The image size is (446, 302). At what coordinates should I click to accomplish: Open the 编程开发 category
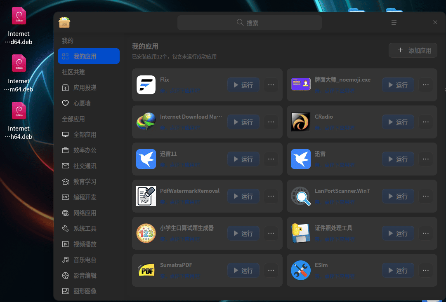click(x=89, y=197)
